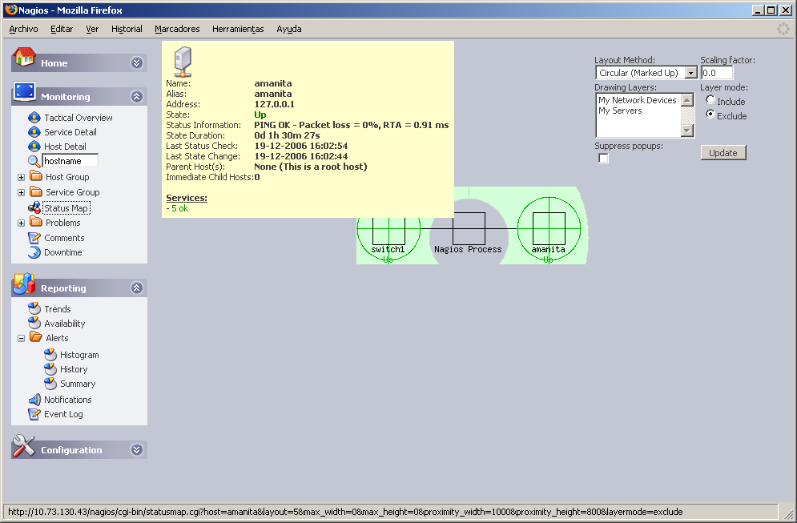Expand the Configuration panel chevron
797x523 pixels.
[136, 450]
